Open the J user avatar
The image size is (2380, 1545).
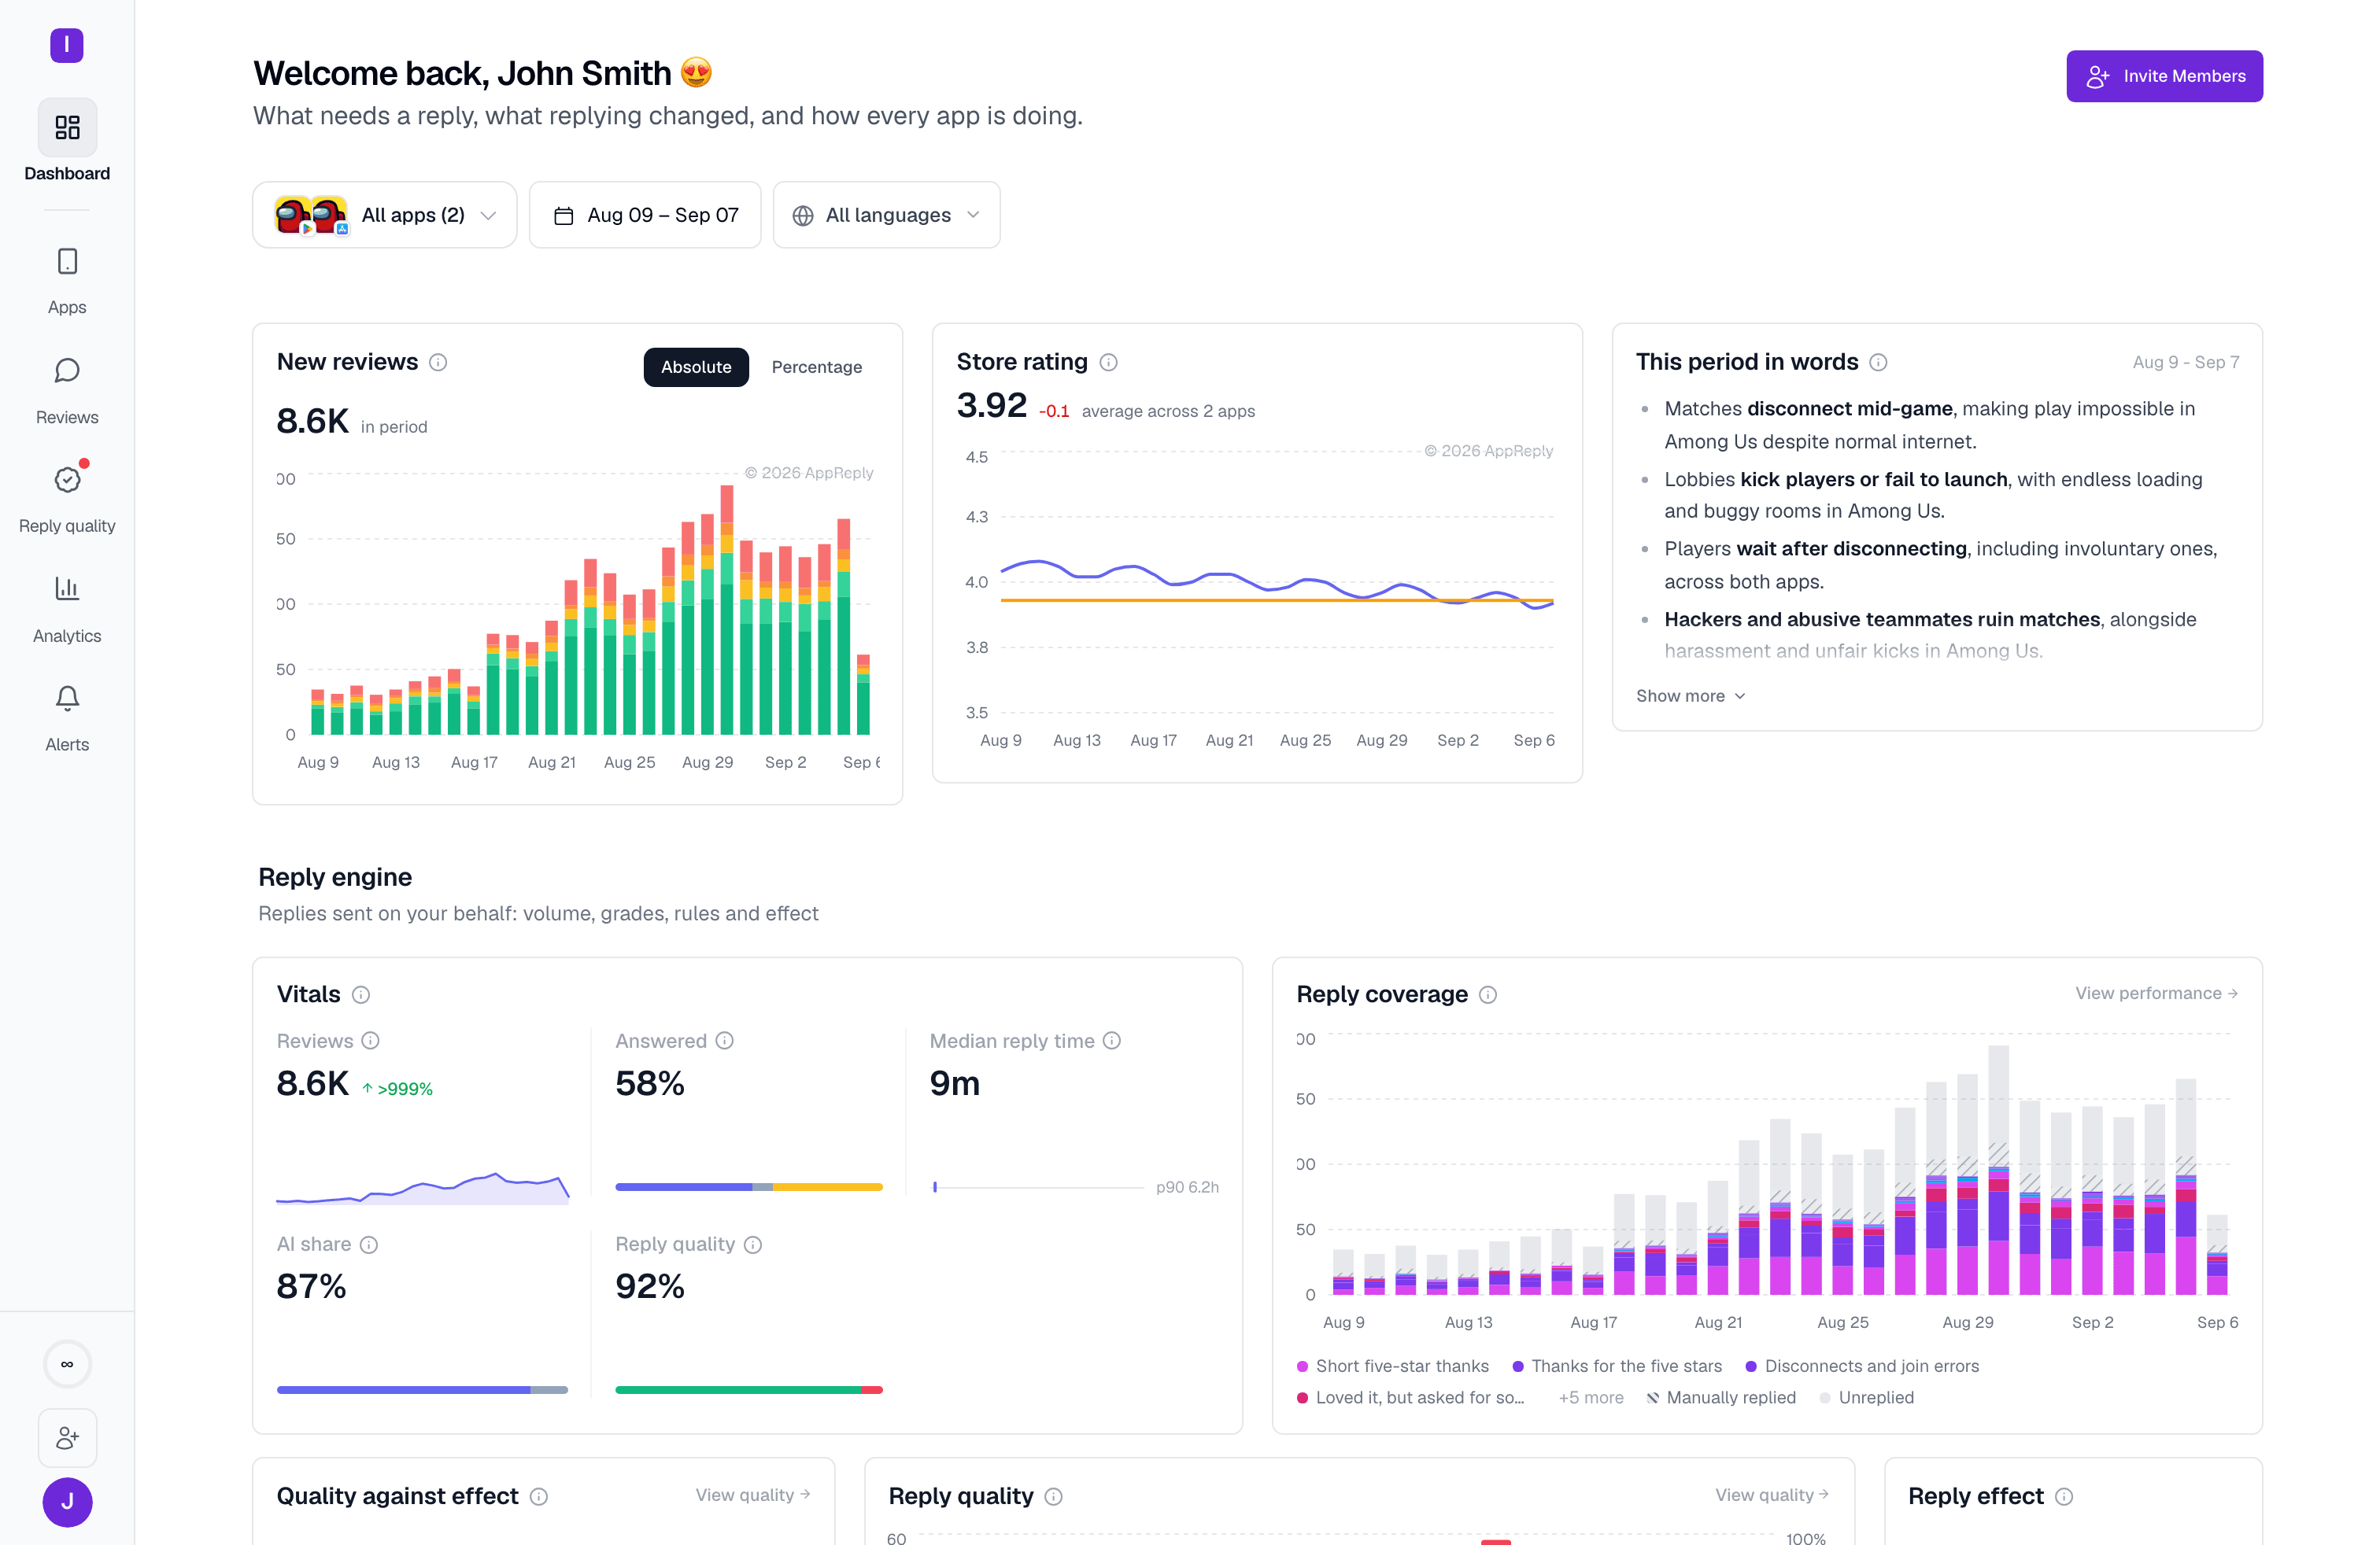click(67, 1502)
